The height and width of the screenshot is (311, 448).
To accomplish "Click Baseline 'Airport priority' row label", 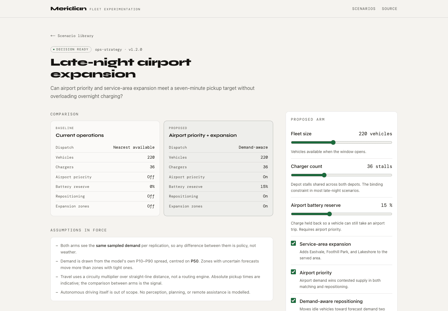I will [x=74, y=177].
